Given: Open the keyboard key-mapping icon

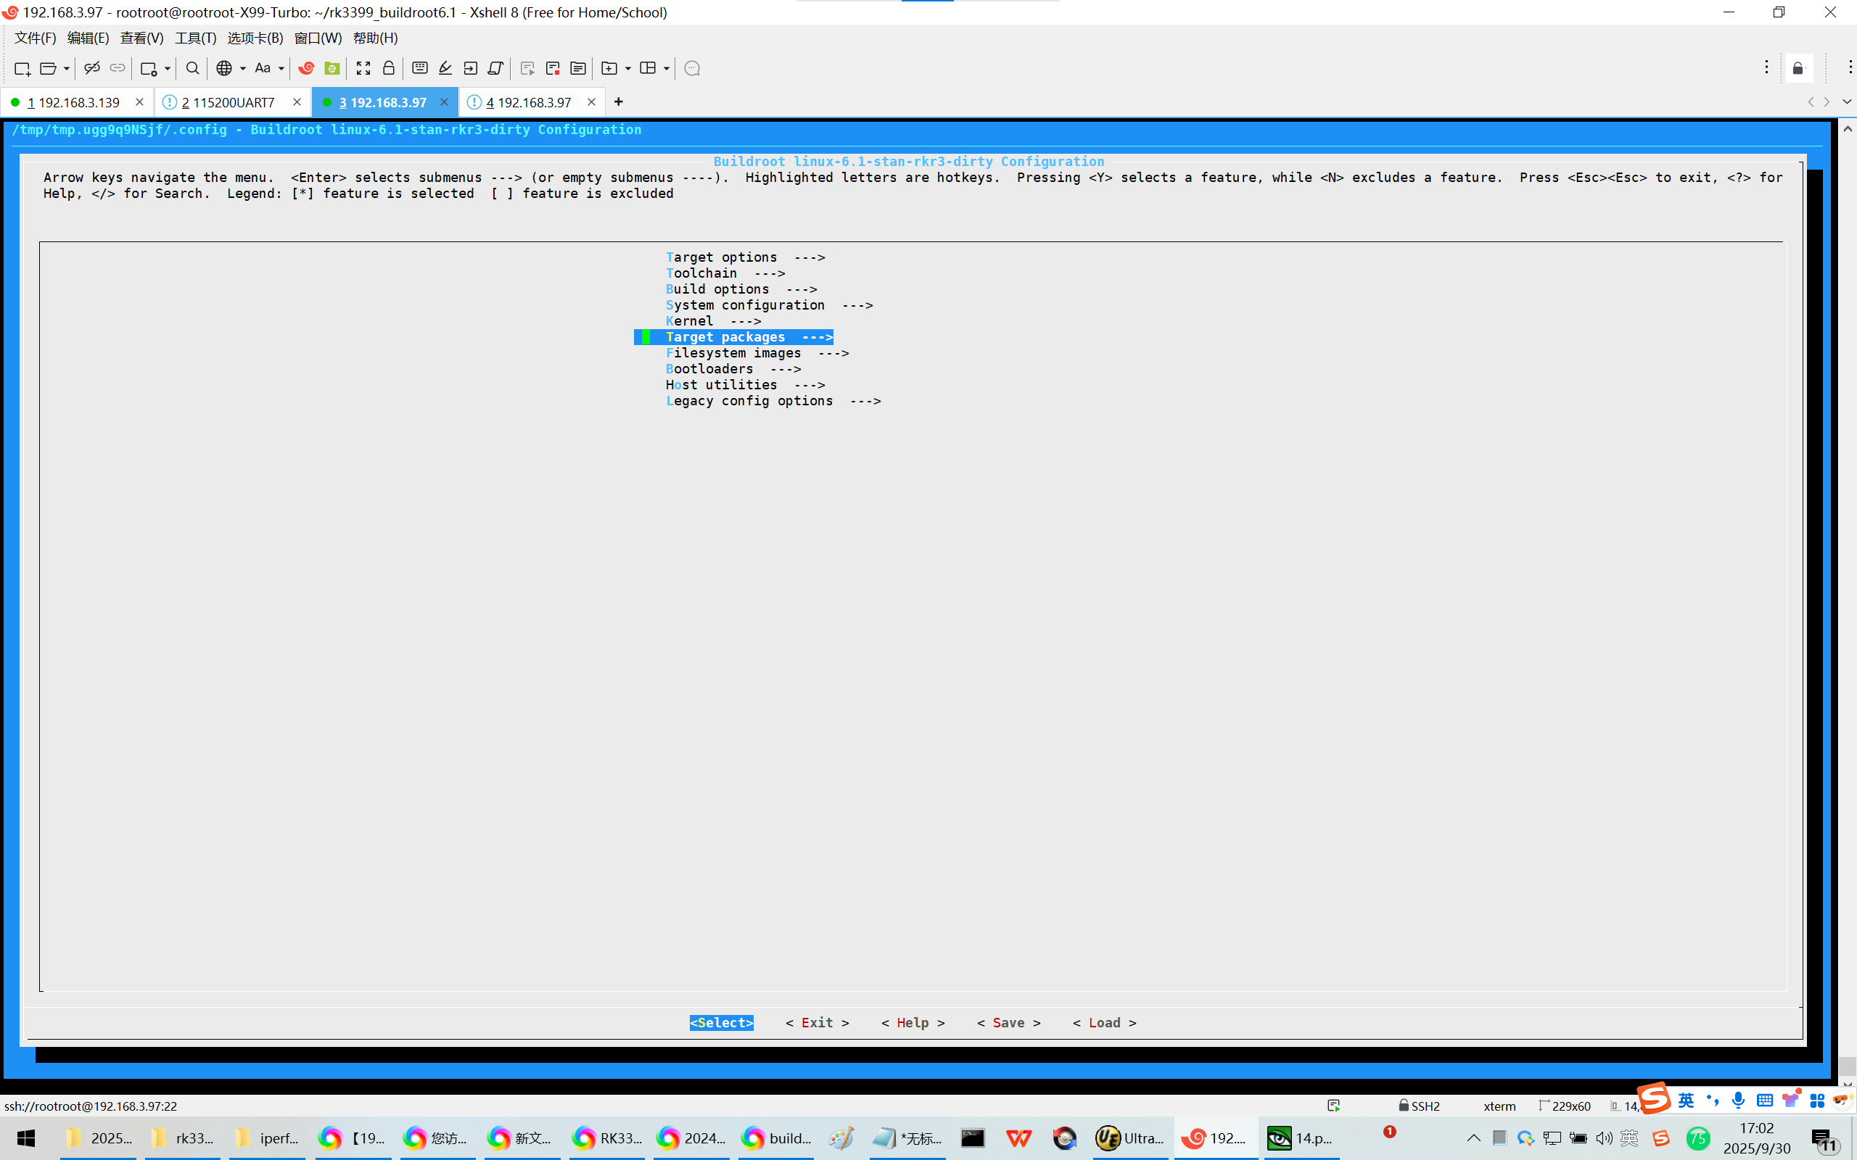Looking at the screenshot, I should point(419,68).
